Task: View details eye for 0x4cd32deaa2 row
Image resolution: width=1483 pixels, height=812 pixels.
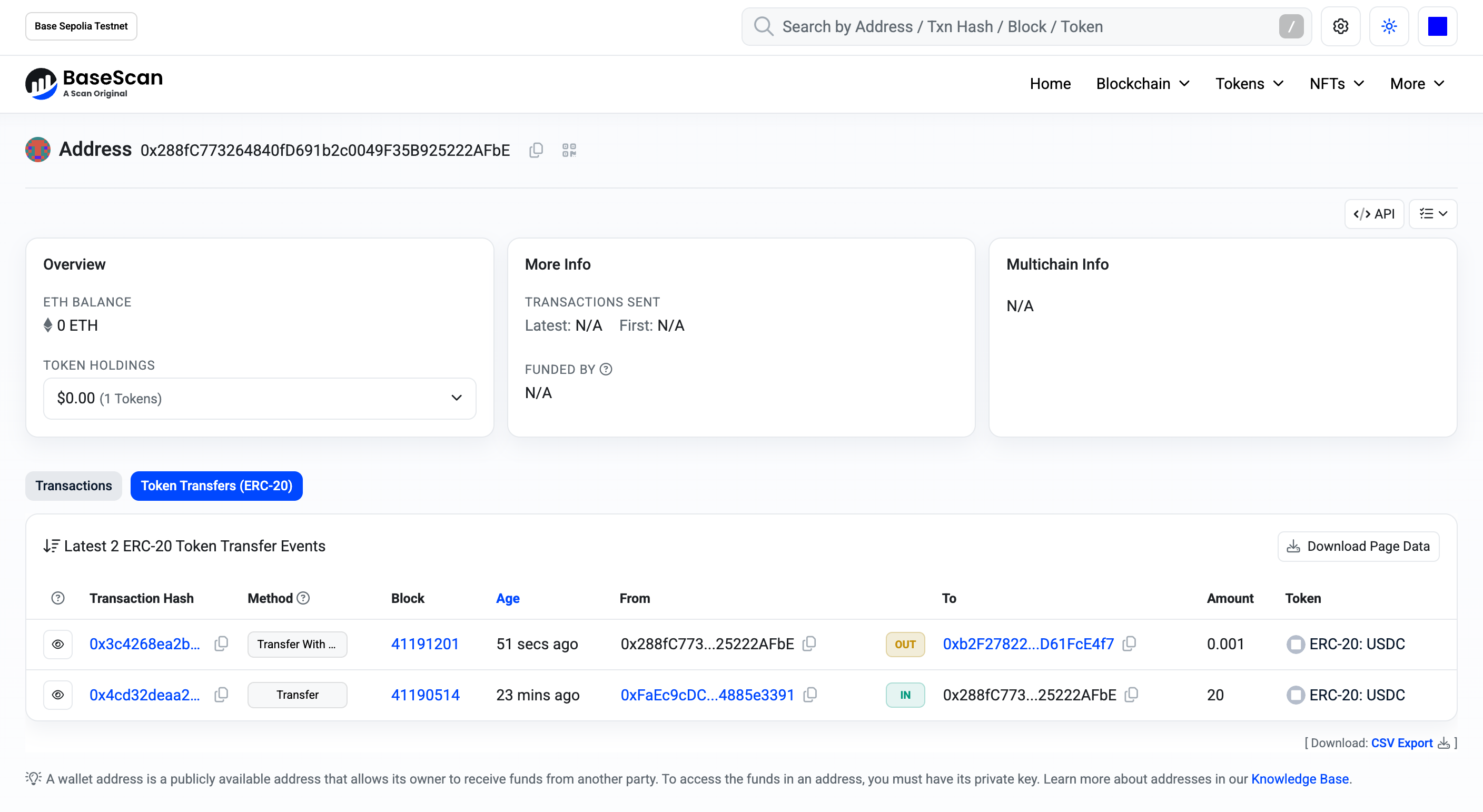Action: pos(58,695)
